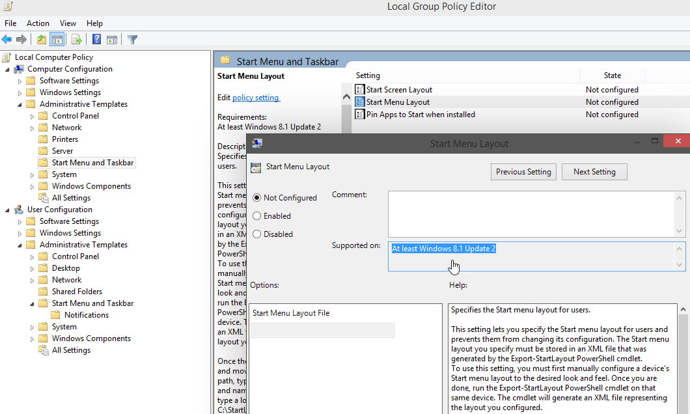
Task: Collapse Administrative Templates under Computer Configuration
Action: tap(20, 105)
